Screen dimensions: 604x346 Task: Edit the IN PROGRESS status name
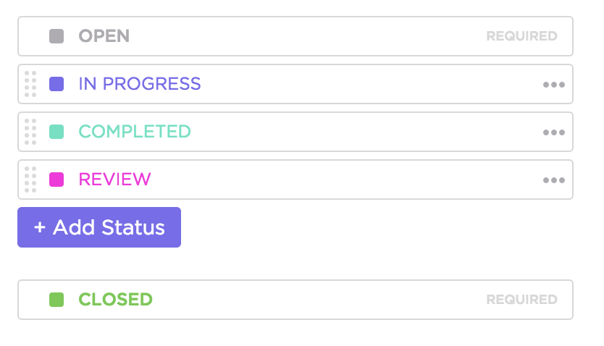point(140,84)
